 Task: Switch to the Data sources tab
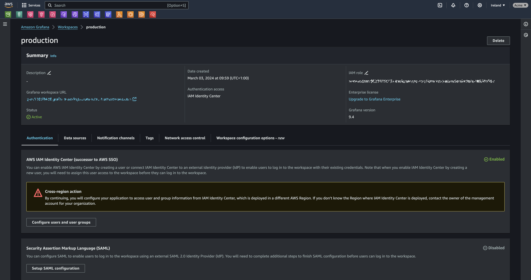click(x=75, y=138)
